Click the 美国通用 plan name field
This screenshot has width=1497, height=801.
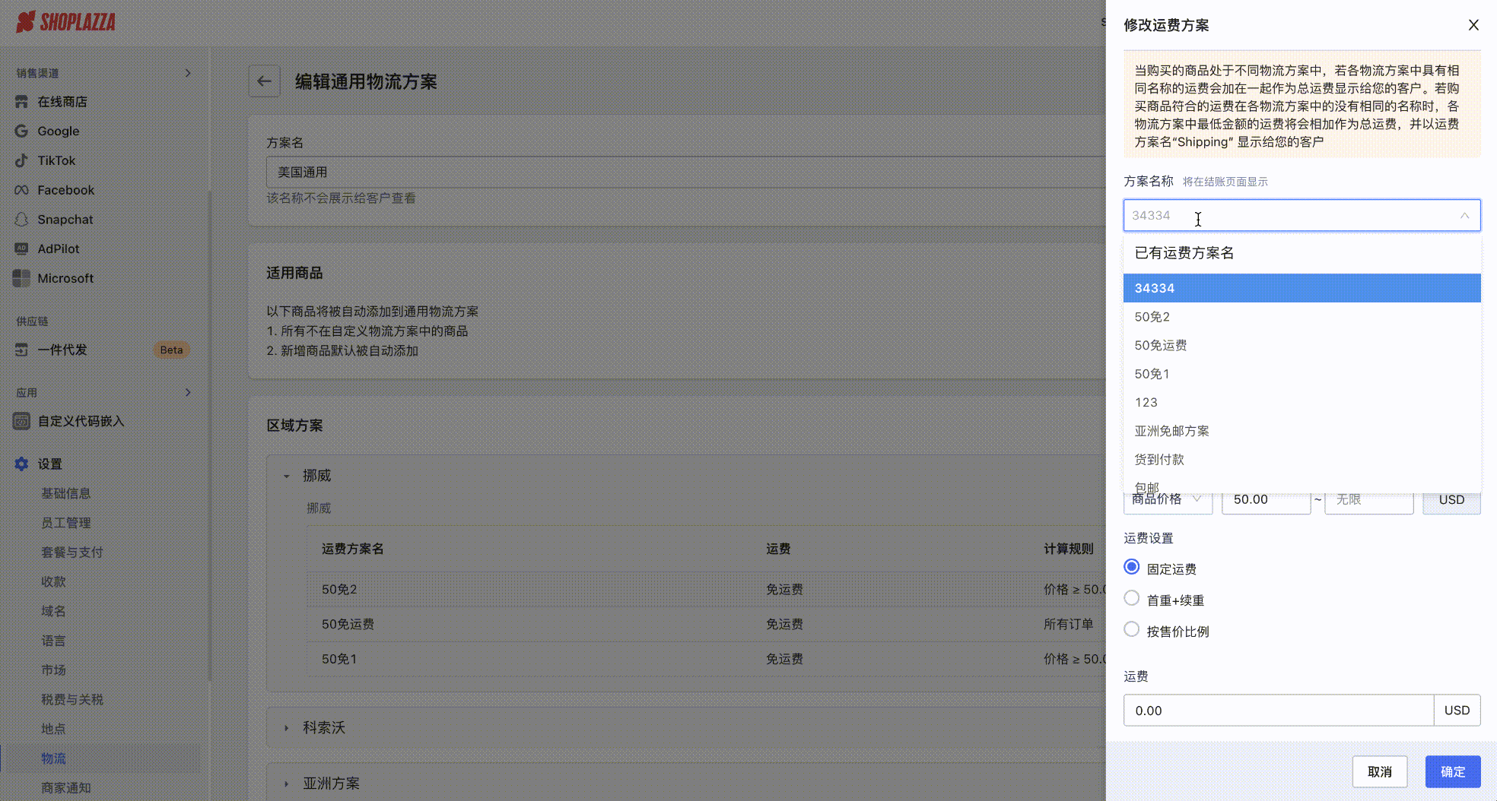[685, 173]
